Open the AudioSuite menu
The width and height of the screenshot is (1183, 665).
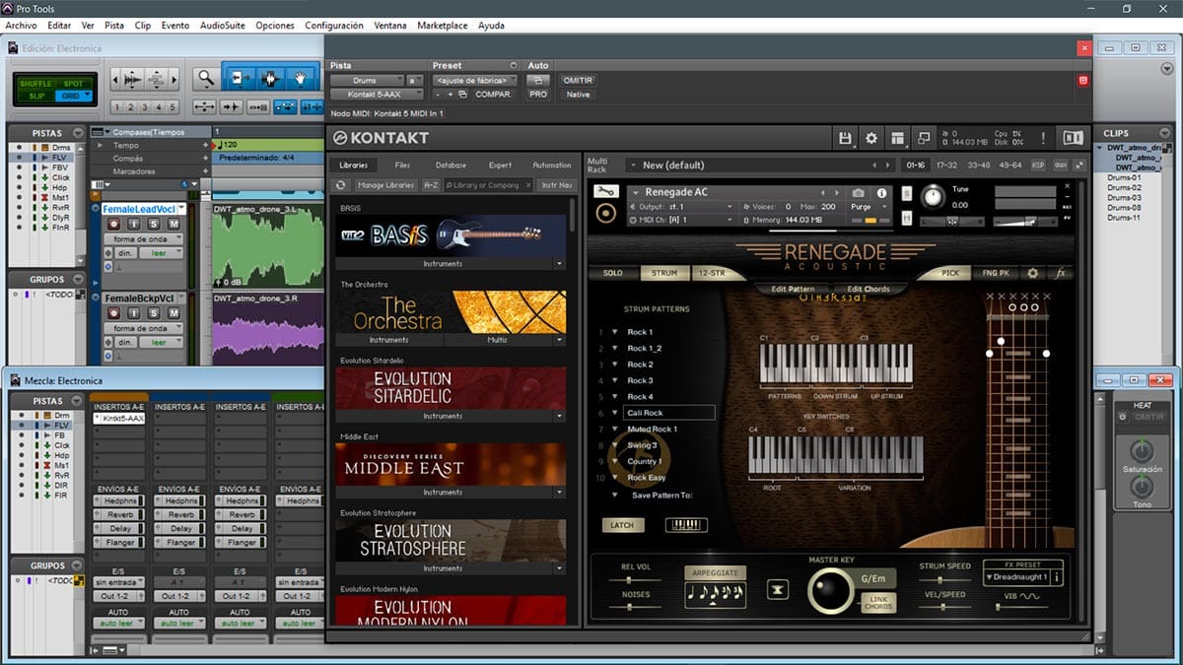point(221,26)
